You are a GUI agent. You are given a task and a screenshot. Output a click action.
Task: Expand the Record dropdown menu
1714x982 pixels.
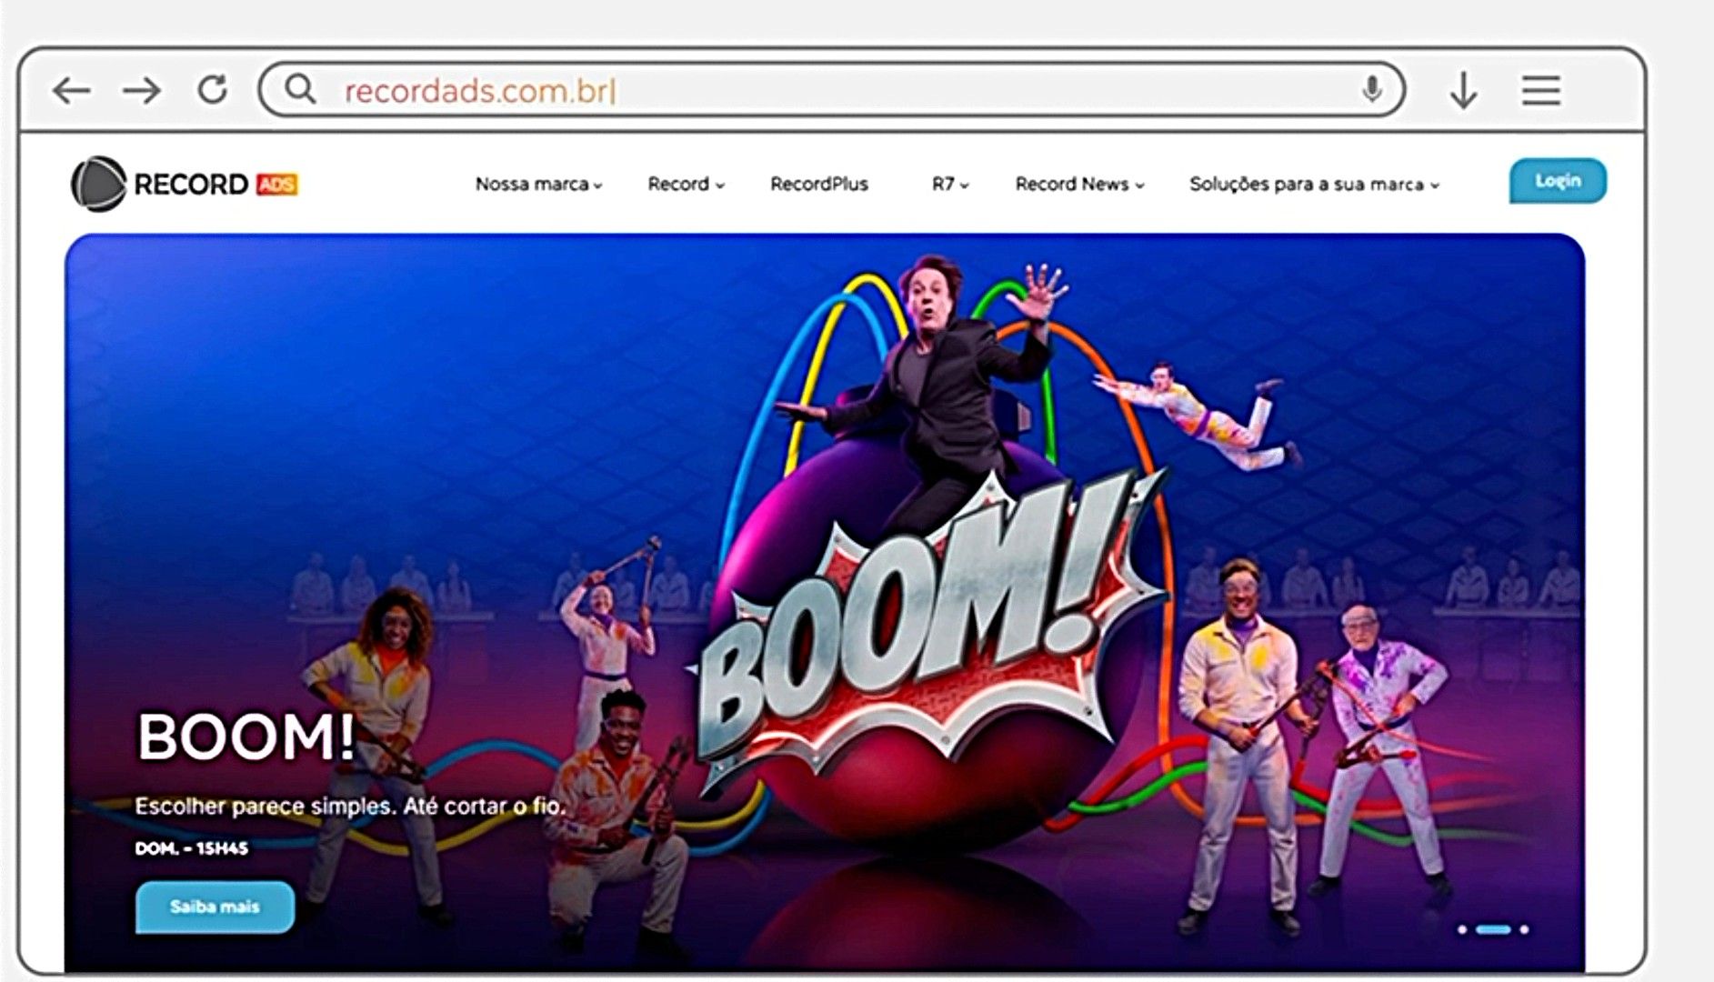tap(686, 184)
